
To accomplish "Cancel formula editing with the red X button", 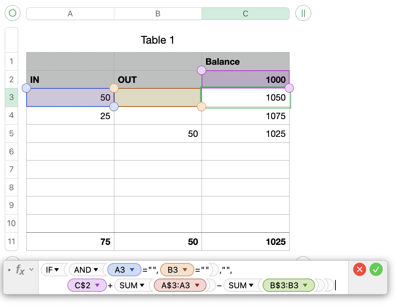I will click(x=359, y=270).
